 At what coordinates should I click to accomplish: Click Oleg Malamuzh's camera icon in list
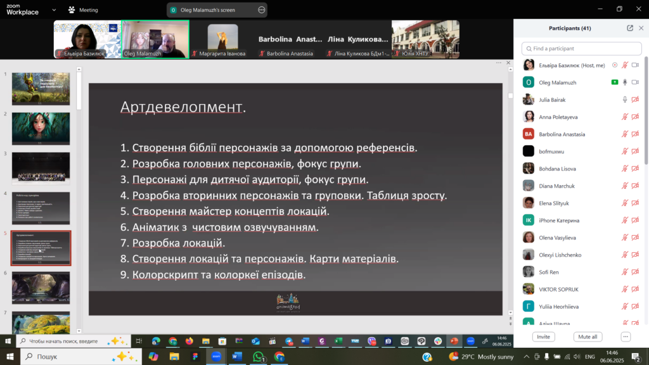[x=635, y=82]
